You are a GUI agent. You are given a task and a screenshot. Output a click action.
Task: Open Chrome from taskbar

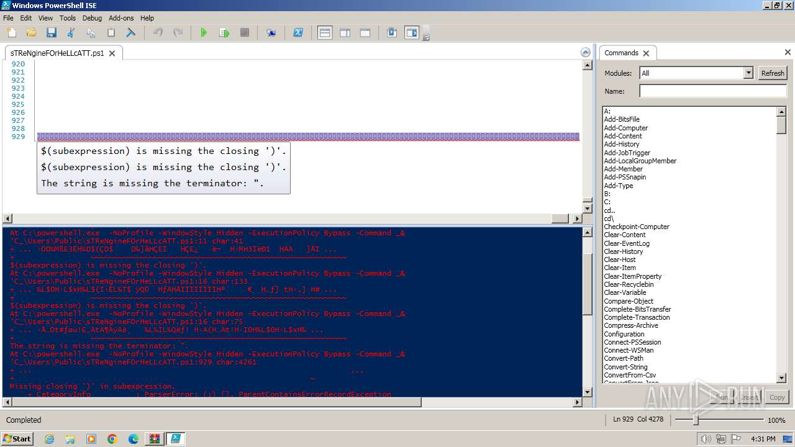[112, 439]
